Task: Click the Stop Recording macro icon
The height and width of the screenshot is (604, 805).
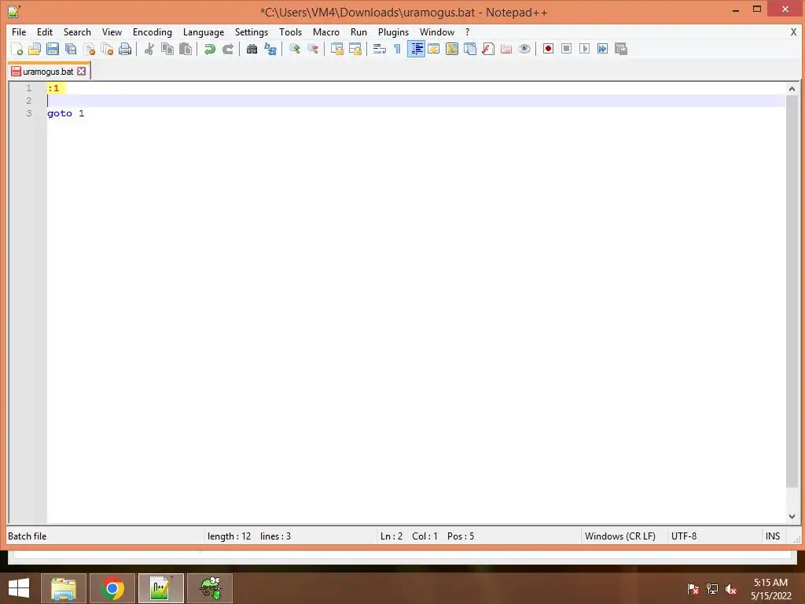Action: (566, 49)
